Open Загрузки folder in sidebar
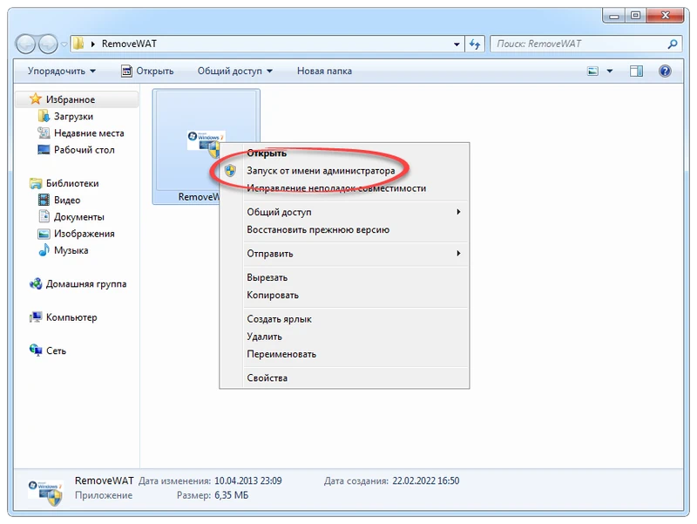The height and width of the screenshot is (524, 697). (73, 117)
